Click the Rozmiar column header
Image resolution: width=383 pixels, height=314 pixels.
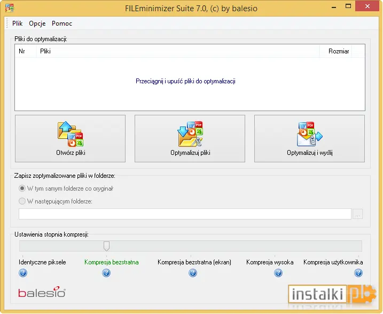pyautogui.click(x=335, y=51)
